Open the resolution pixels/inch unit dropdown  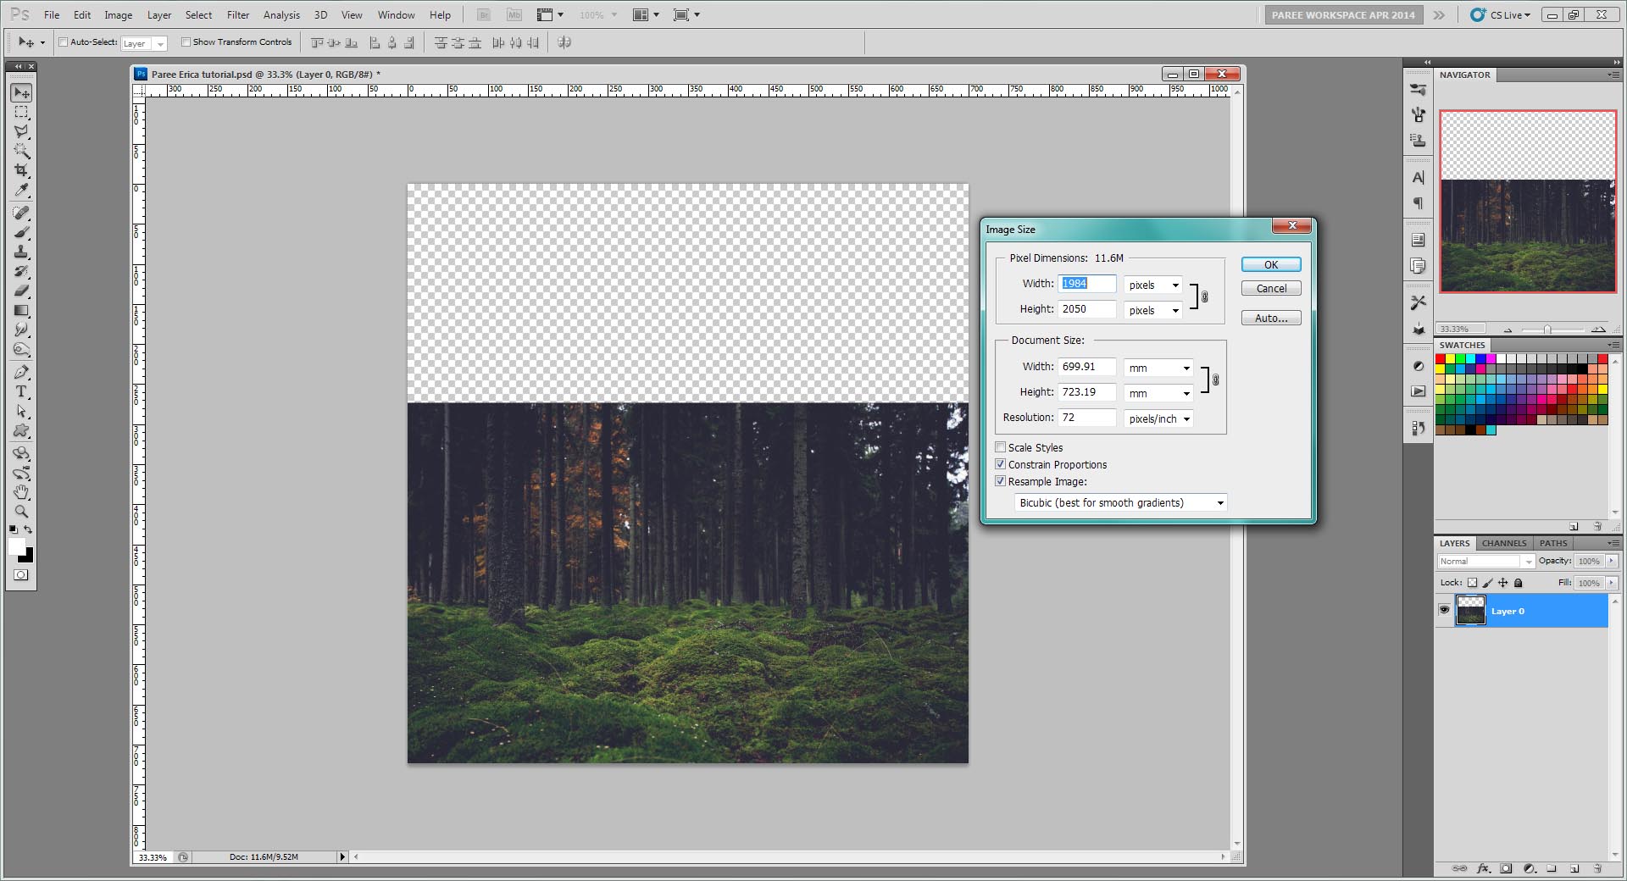pos(1158,418)
